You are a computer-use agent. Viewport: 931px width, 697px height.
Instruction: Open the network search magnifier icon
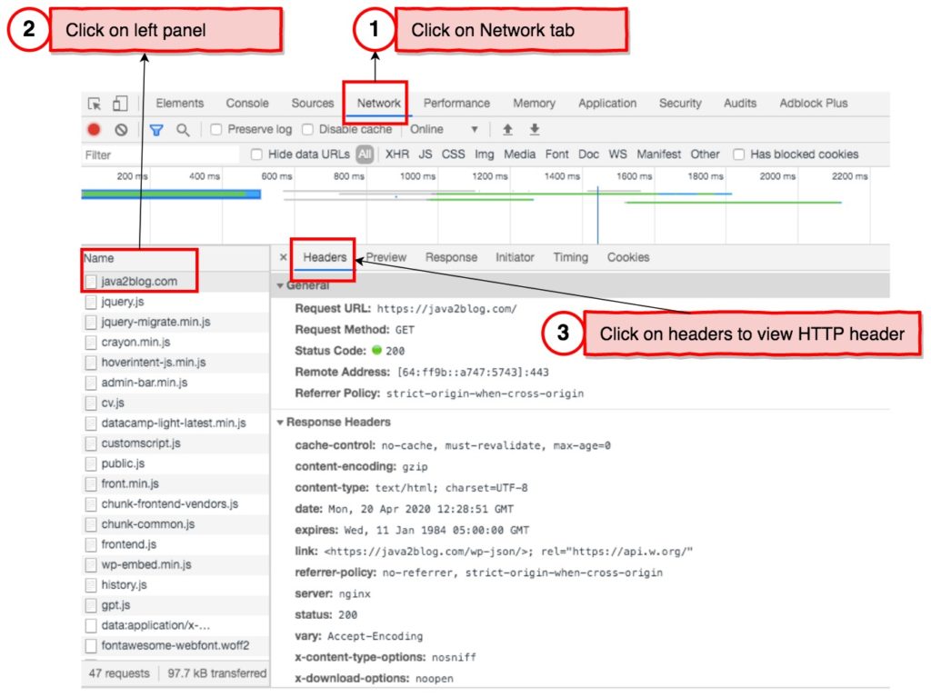pos(182,129)
